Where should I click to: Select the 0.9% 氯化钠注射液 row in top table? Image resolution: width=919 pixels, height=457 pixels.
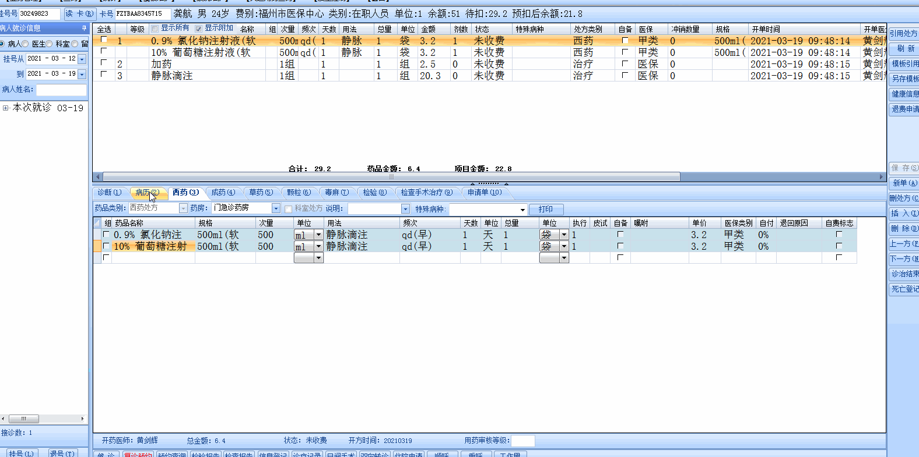click(489, 41)
